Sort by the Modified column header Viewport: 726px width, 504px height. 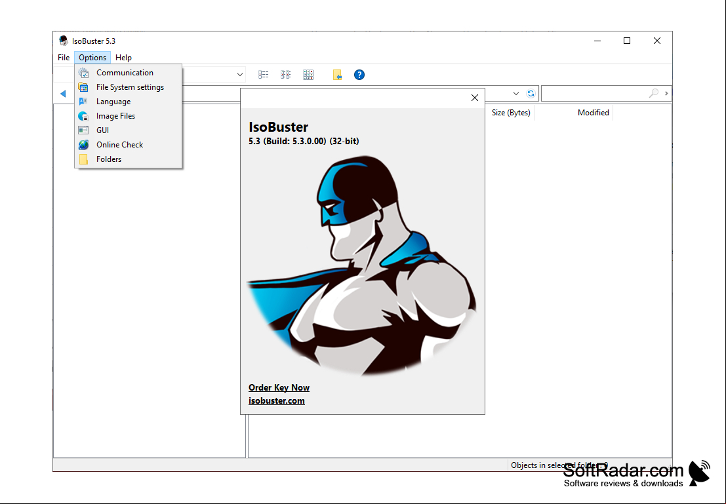point(593,113)
